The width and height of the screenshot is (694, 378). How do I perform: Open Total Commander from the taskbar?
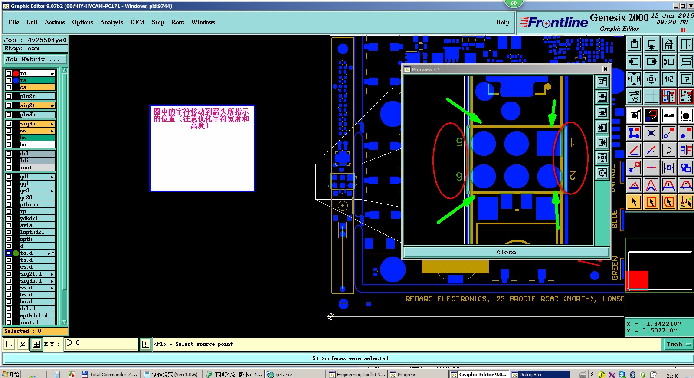pyautogui.click(x=110, y=374)
